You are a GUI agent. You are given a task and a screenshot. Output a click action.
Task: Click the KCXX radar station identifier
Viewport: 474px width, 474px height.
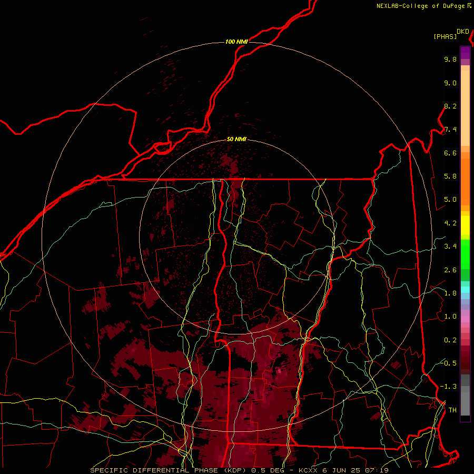click(308, 470)
